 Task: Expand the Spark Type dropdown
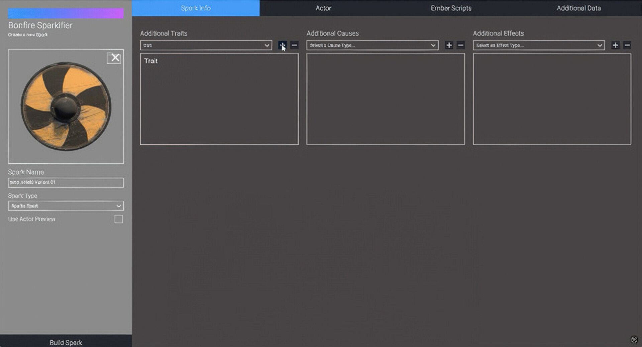tap(66, 206)
